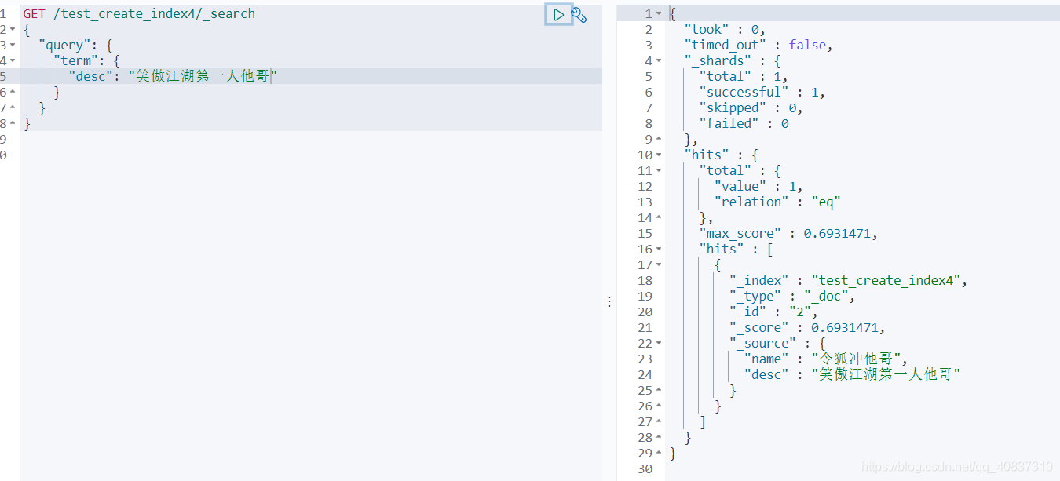Viewport: 1060px width, 481px height.
Task: Click line number 30 in response gutter
Action: [645, 468]
